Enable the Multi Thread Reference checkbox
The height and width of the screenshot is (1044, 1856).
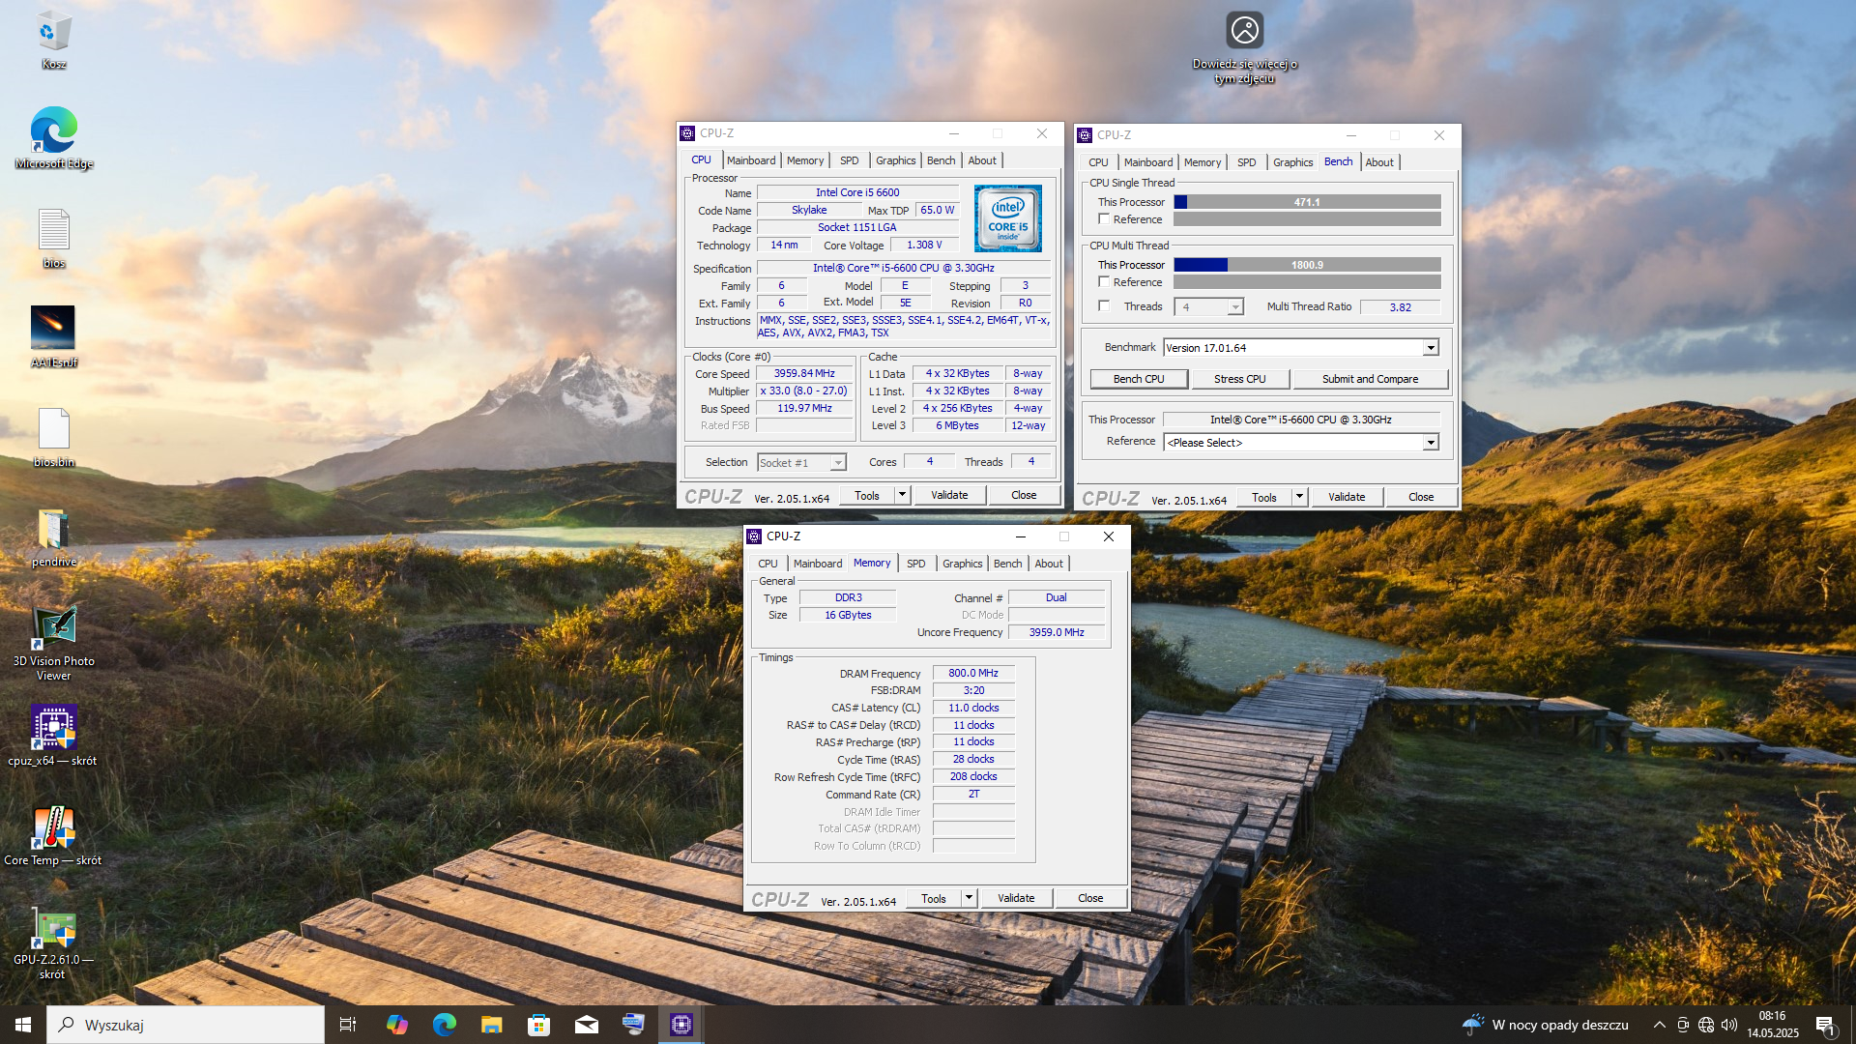point(1104,282)
